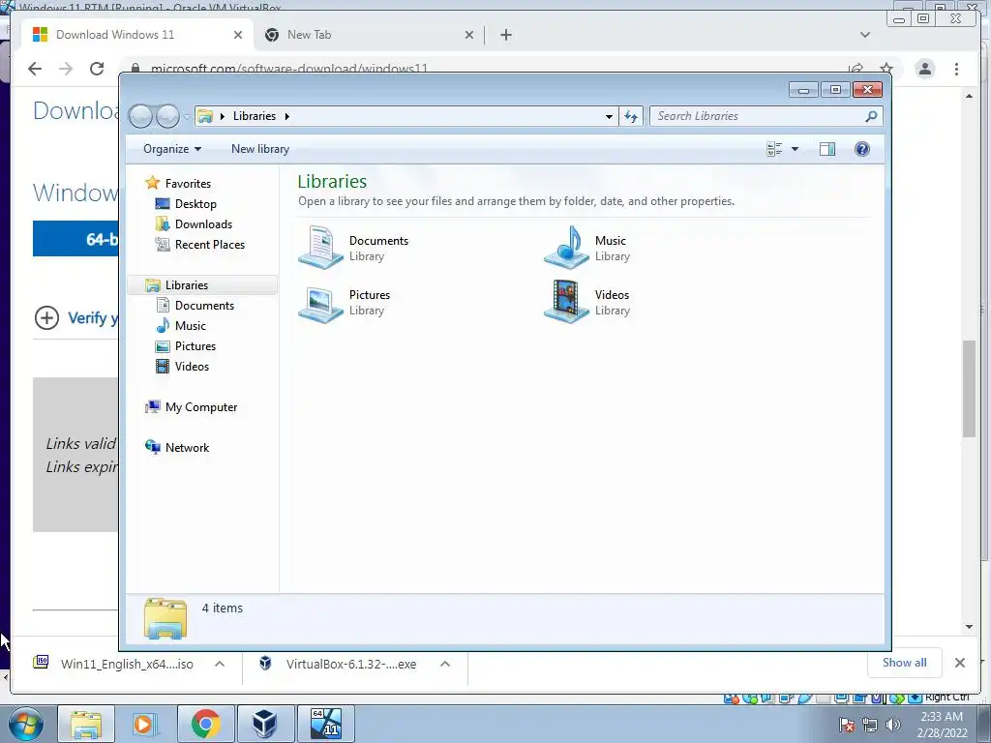Close the Chrome downloads bar

tap(960, 662)
